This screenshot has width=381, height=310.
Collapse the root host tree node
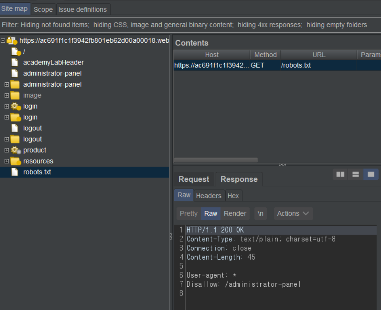[x=3, y=40]
